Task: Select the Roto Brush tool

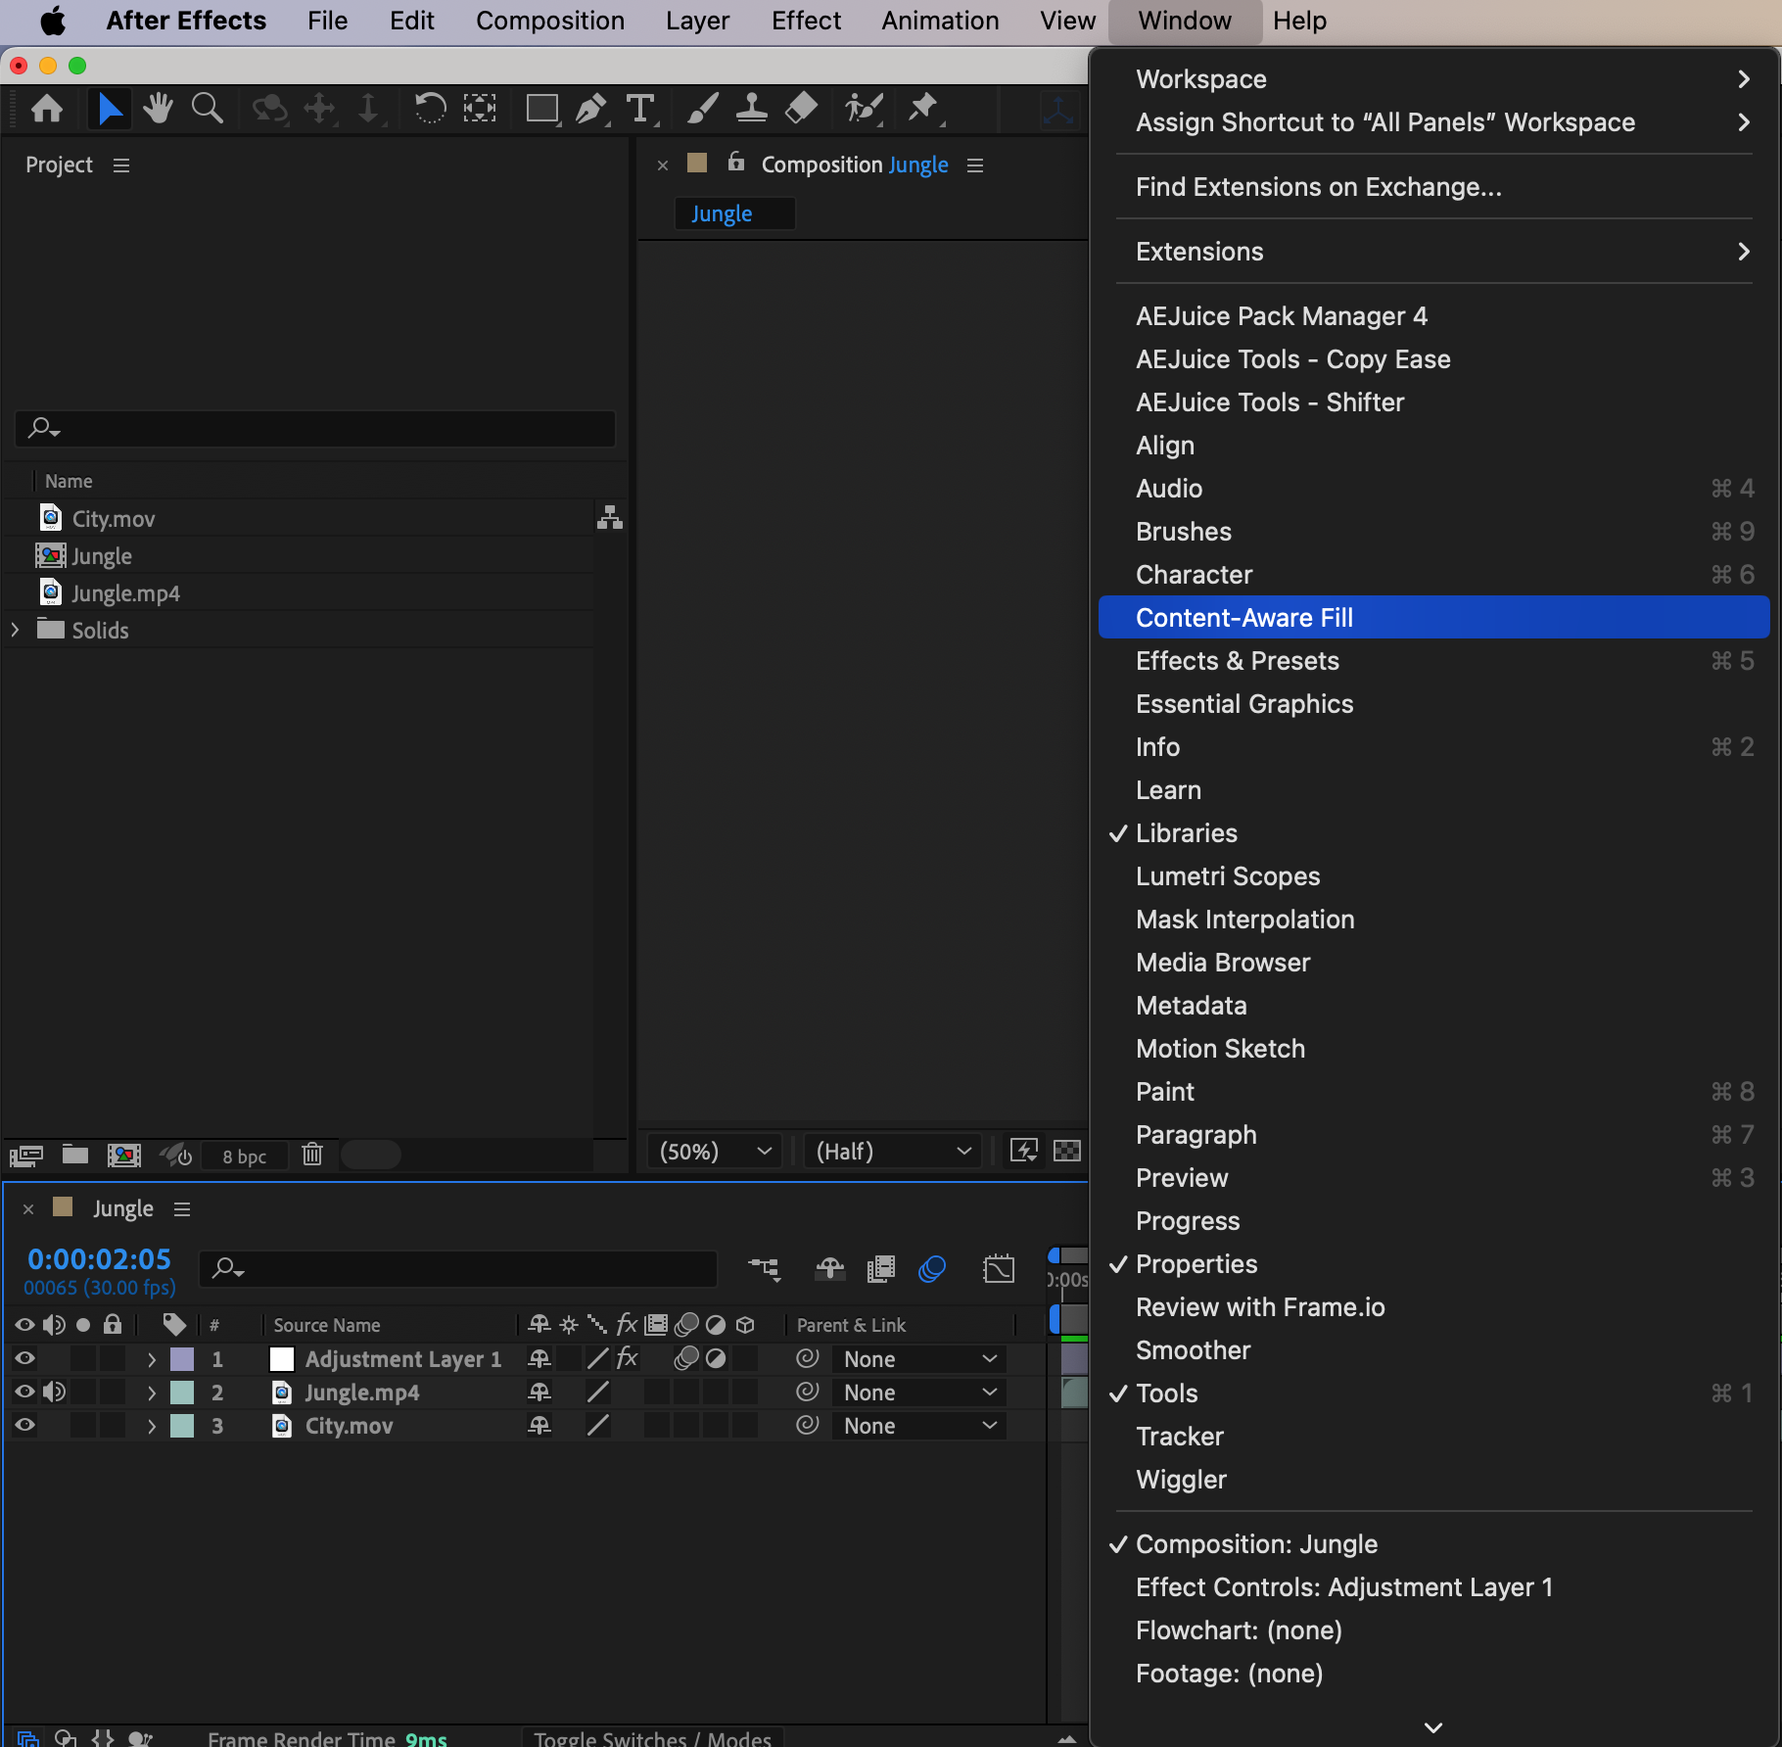Action: point(863,108)
